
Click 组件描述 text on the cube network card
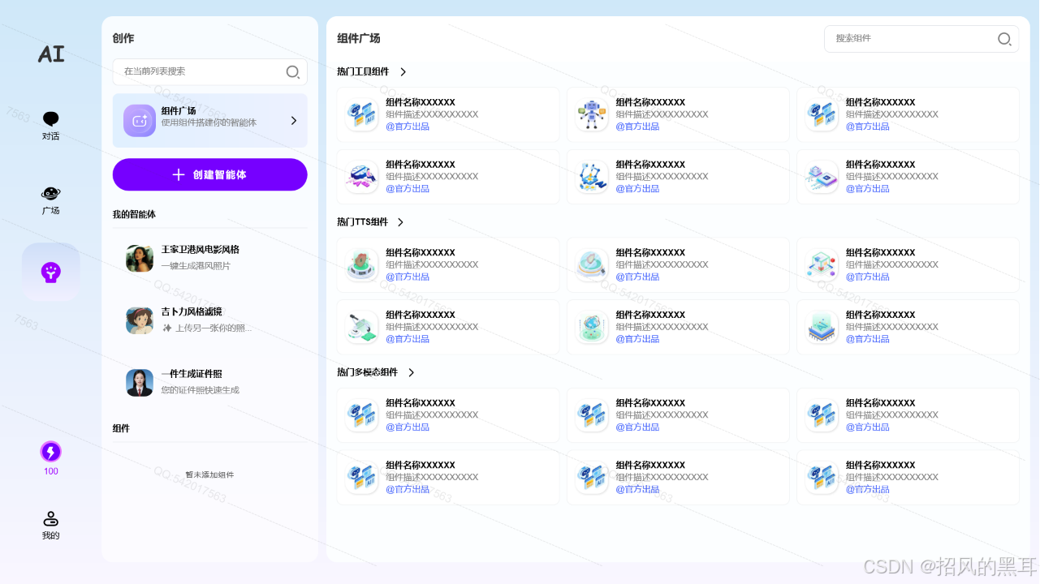pos(891,264)
